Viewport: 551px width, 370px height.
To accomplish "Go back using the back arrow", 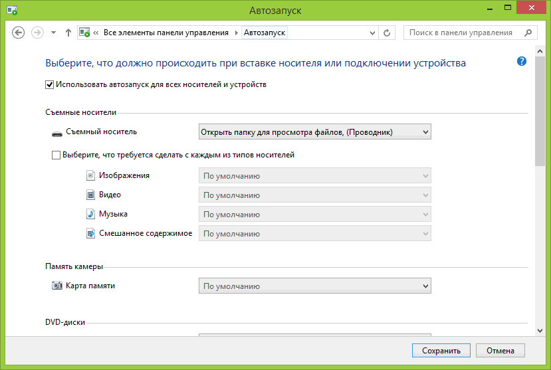I will tap(19, 33).
